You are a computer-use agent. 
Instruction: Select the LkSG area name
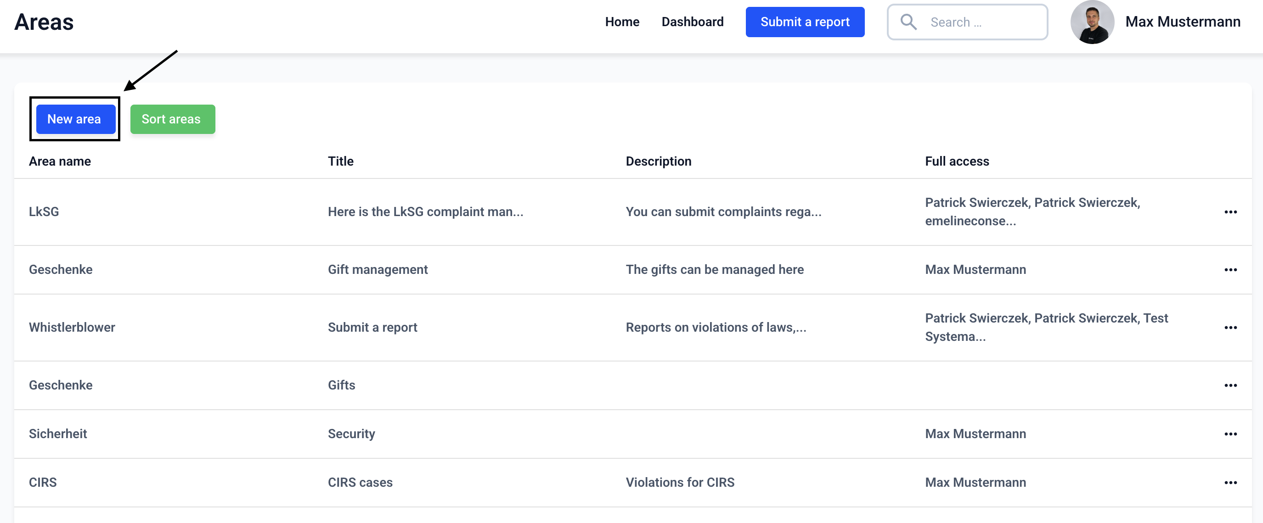[44, 212]
